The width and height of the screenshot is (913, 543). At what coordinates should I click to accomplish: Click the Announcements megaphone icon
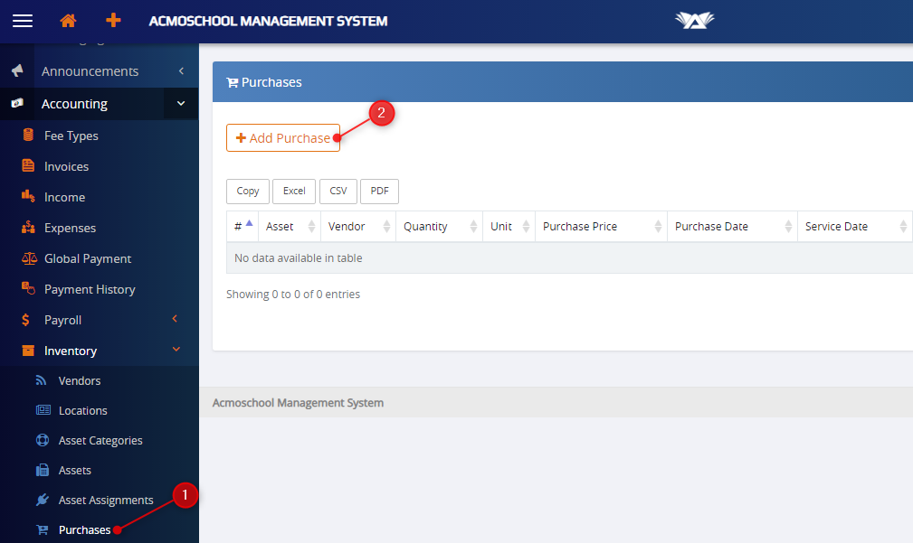click(17, 71)
